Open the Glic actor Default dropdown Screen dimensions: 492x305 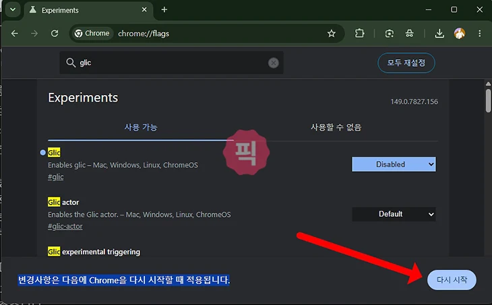(394, 214)
